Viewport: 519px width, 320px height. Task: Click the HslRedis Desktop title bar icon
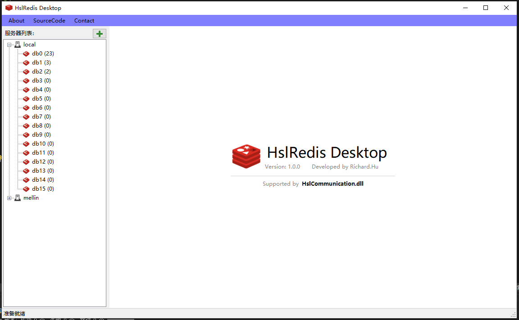pos(9,8)
